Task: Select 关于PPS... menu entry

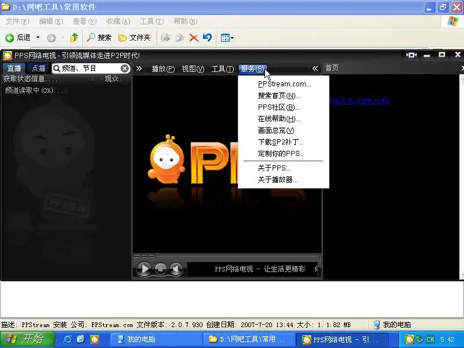Action: tap(284, 168)
